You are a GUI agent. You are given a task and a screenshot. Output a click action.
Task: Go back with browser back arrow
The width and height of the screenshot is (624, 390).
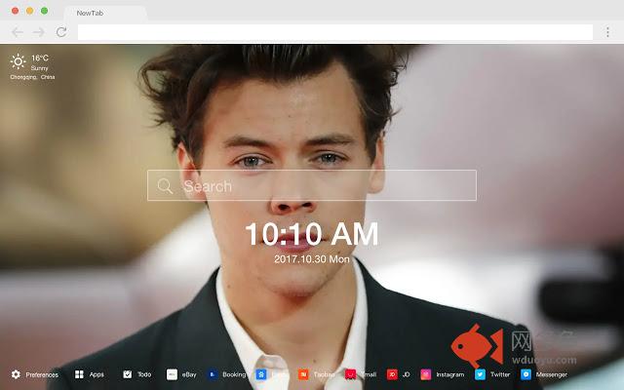pos(18,32)
